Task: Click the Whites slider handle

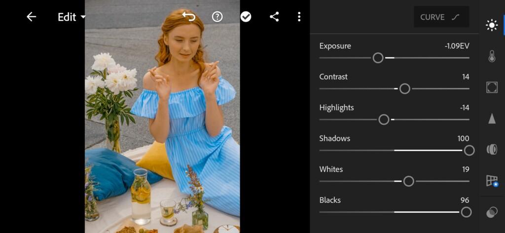Action: pyautogui.click(x=409, y=181)
